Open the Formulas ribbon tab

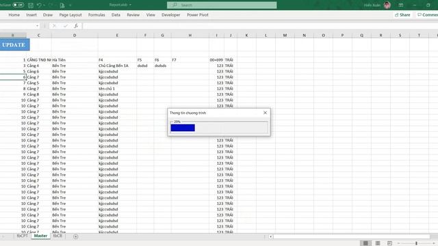click(96, 15)
